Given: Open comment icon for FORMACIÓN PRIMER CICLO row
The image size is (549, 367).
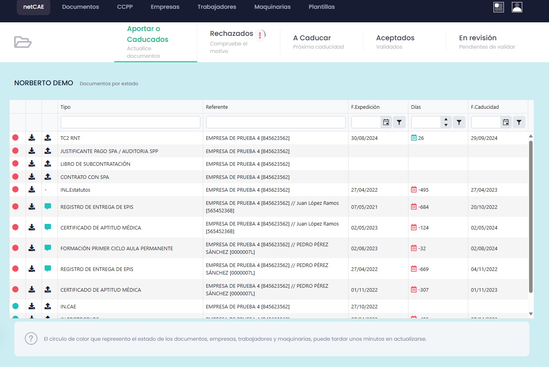Looking at the screenshot, I should 48,248.
